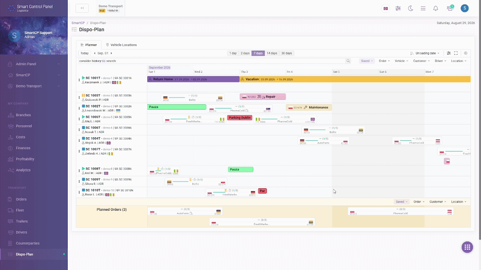
Task: Focus the planner search input field
Action: (x=212, y=61)
